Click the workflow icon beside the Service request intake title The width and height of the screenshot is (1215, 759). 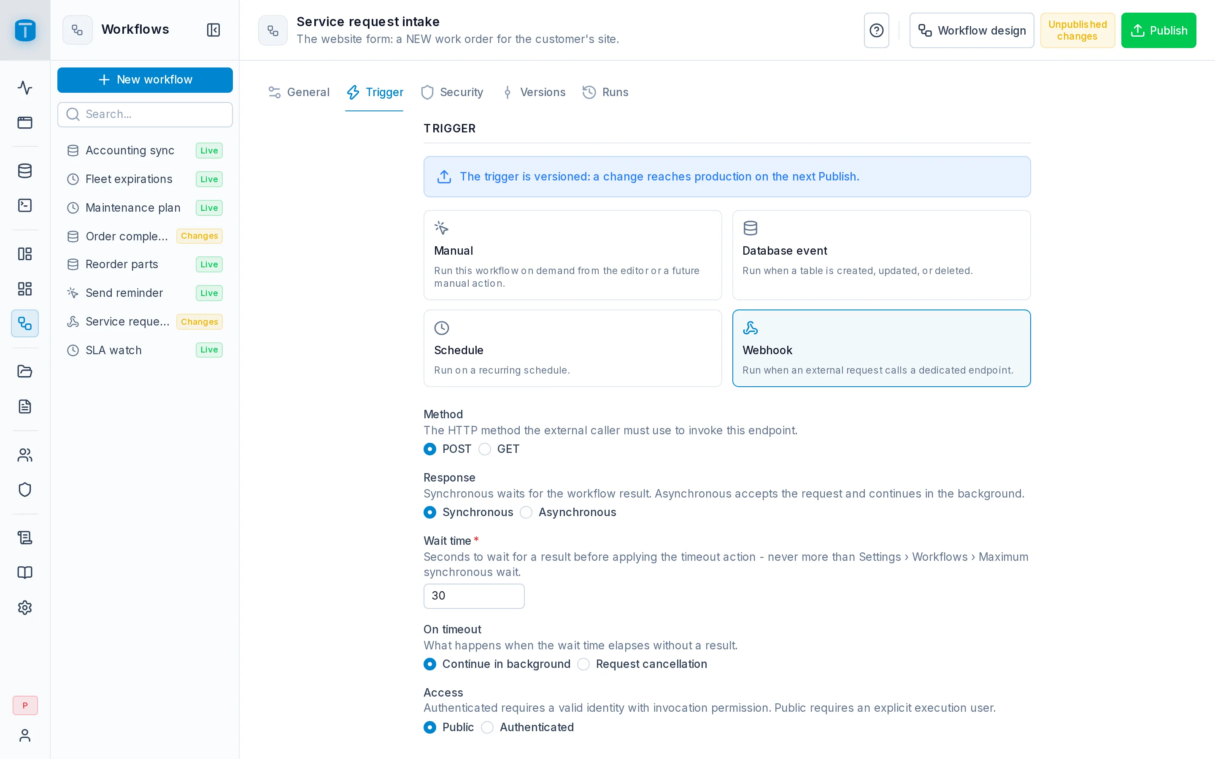pyautogui.click(x=273, y=31)
